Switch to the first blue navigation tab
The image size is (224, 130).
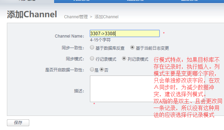[81, 1]
